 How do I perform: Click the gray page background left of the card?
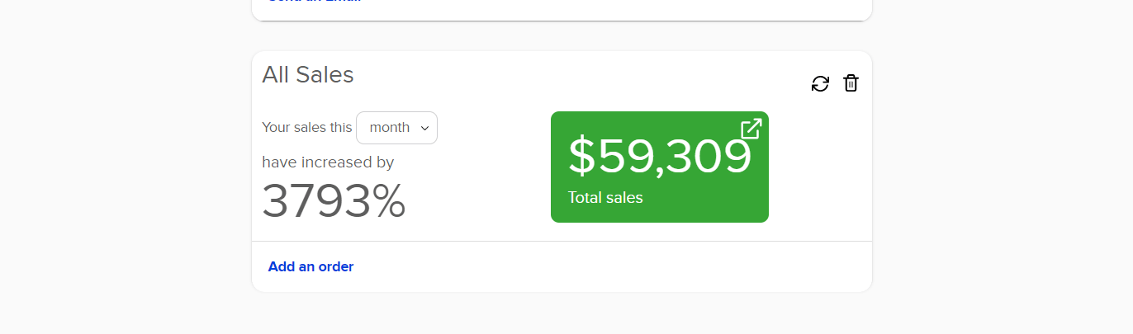(x=124, y=165)
